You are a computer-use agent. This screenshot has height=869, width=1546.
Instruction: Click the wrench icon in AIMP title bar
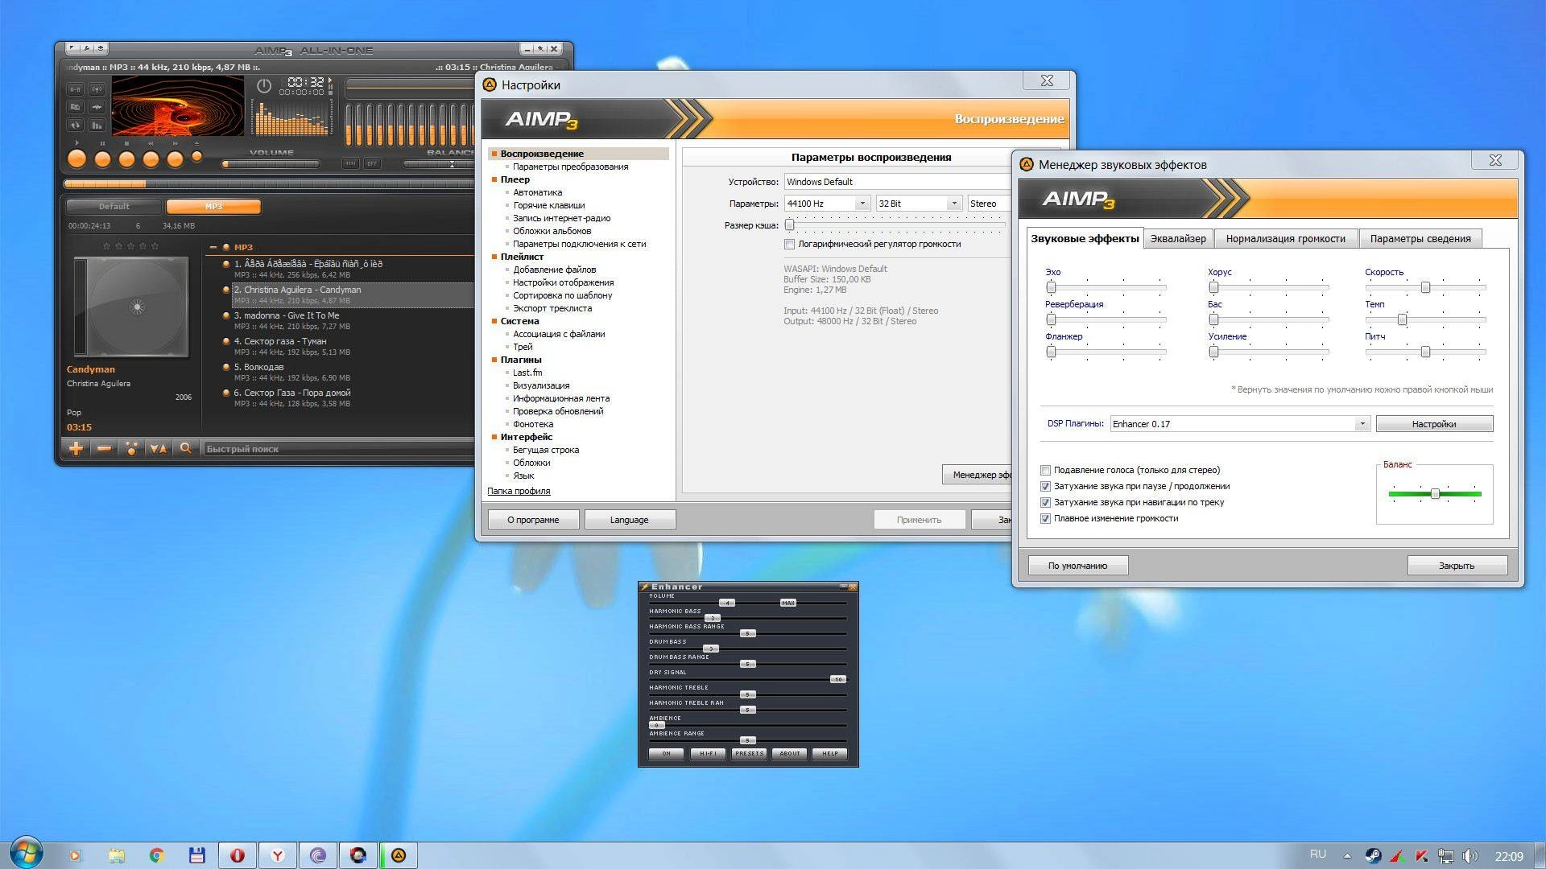(x=86, y=49)
